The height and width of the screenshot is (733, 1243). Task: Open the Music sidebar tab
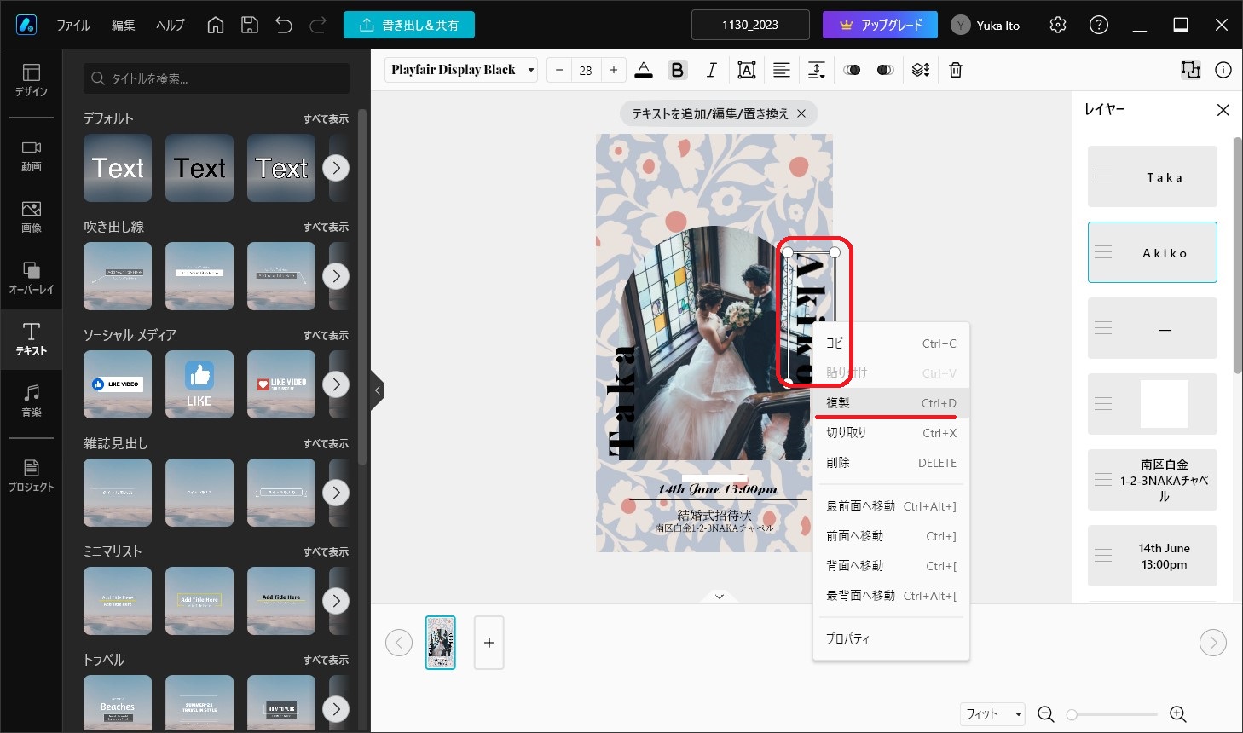pyautogui.click(x=32, y=401)
